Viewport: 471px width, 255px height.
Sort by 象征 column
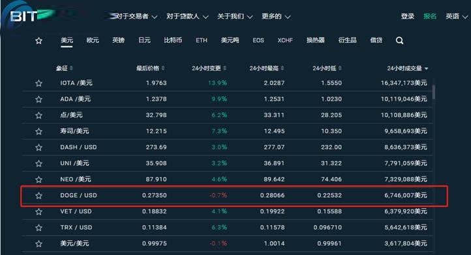tap(65, 68)
